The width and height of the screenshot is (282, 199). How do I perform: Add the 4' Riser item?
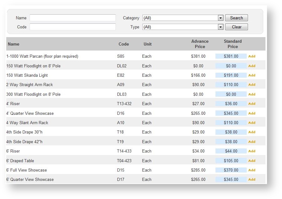pos(252,104)
